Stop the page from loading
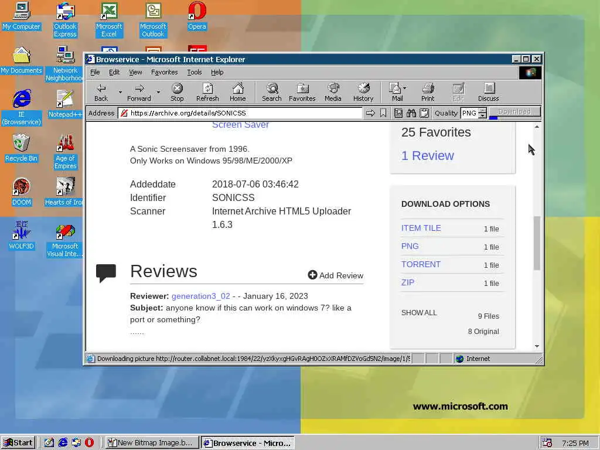This screenshot has width=600, height=450. tap(177, 92)
